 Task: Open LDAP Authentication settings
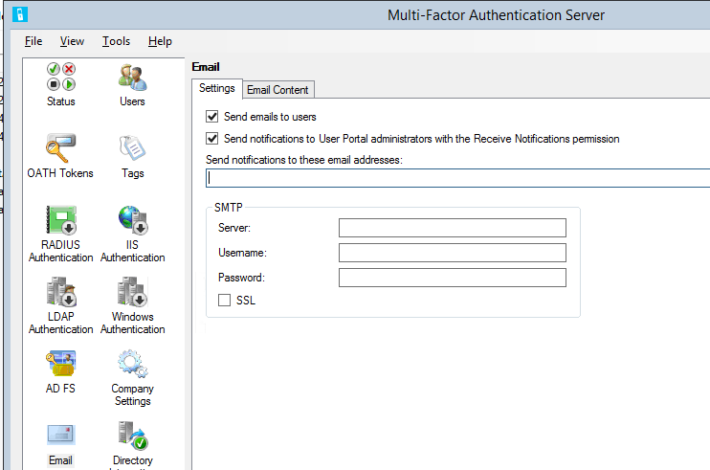click(x=60, y=294)
